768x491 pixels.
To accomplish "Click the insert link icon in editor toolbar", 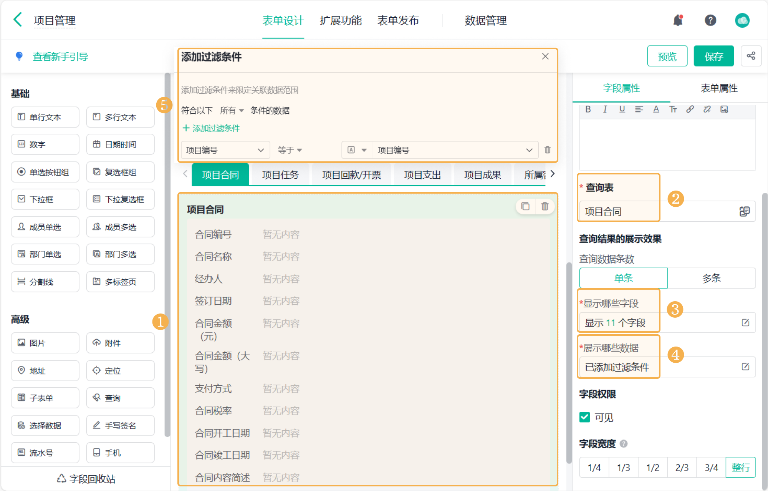I will (x=690, y=109).
